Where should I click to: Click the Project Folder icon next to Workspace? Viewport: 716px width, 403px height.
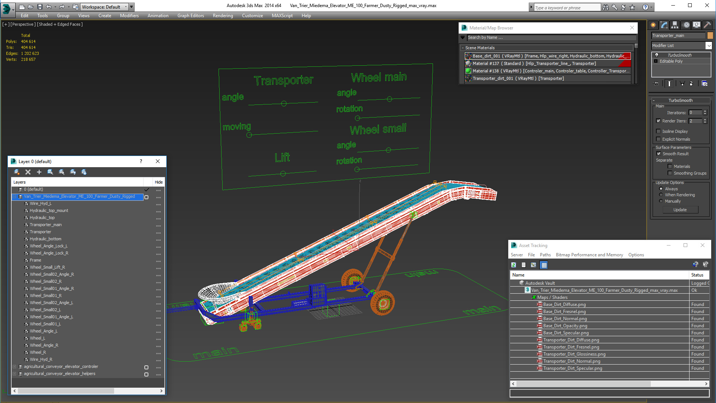(x=76, y=7)
